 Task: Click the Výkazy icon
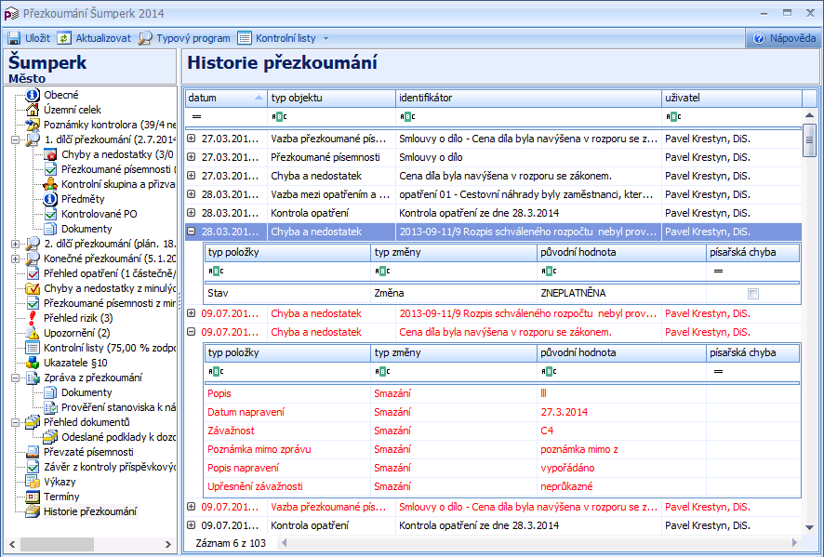click(33, 482)
